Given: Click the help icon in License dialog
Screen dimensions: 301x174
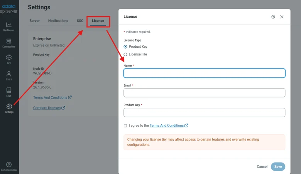Looking at the screenshot, I should point(273,17).
